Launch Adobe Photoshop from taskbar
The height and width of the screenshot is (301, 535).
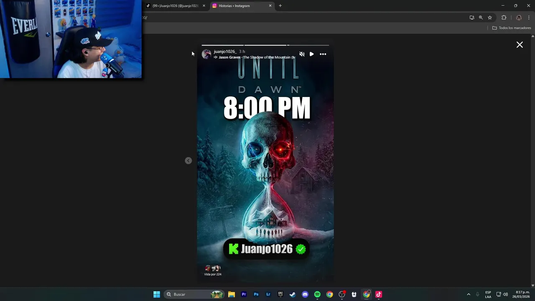pyautogui.click(x=256, y=294)
